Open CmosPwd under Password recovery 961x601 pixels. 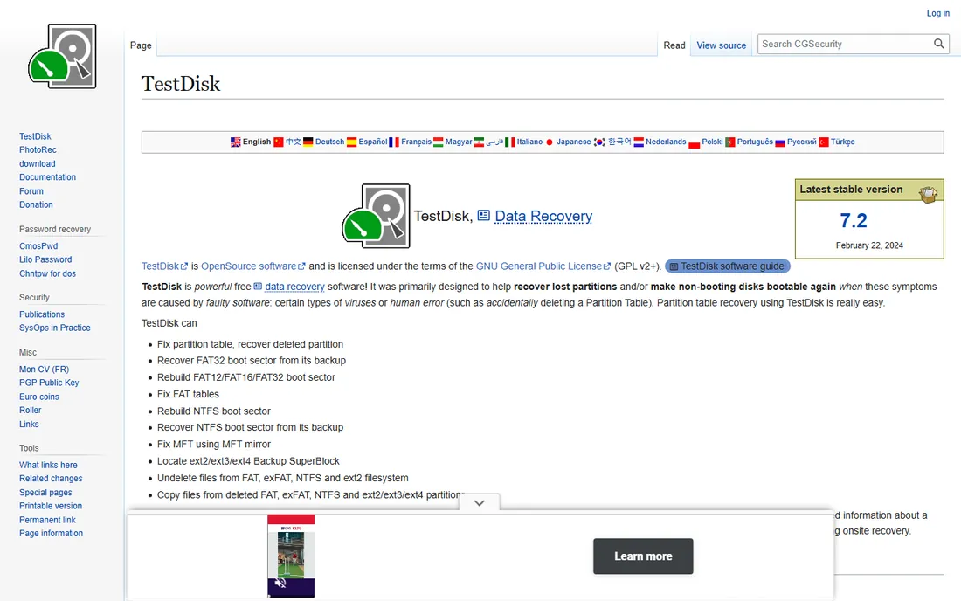click(x=38, y=245)
